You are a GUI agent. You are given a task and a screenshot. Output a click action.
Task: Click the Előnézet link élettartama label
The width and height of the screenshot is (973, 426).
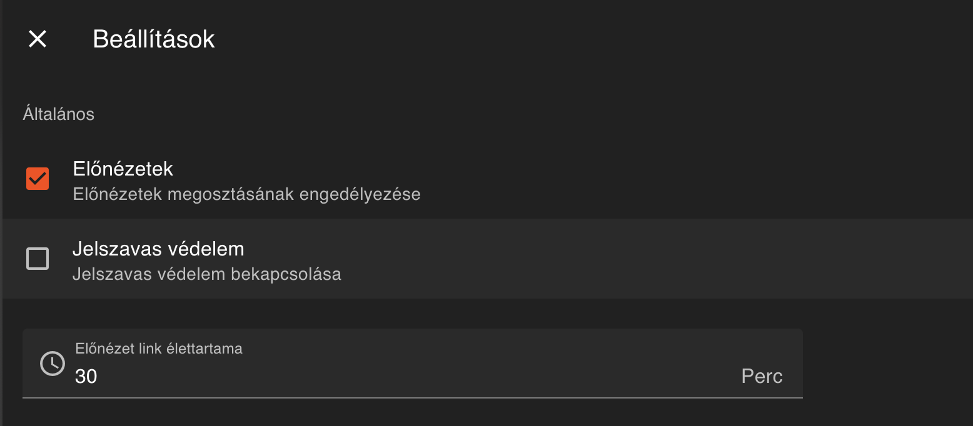click(158, 349)
